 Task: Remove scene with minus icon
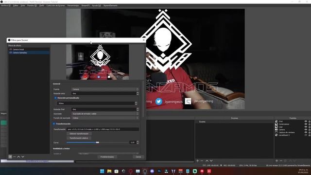click(x=202, y=161)
